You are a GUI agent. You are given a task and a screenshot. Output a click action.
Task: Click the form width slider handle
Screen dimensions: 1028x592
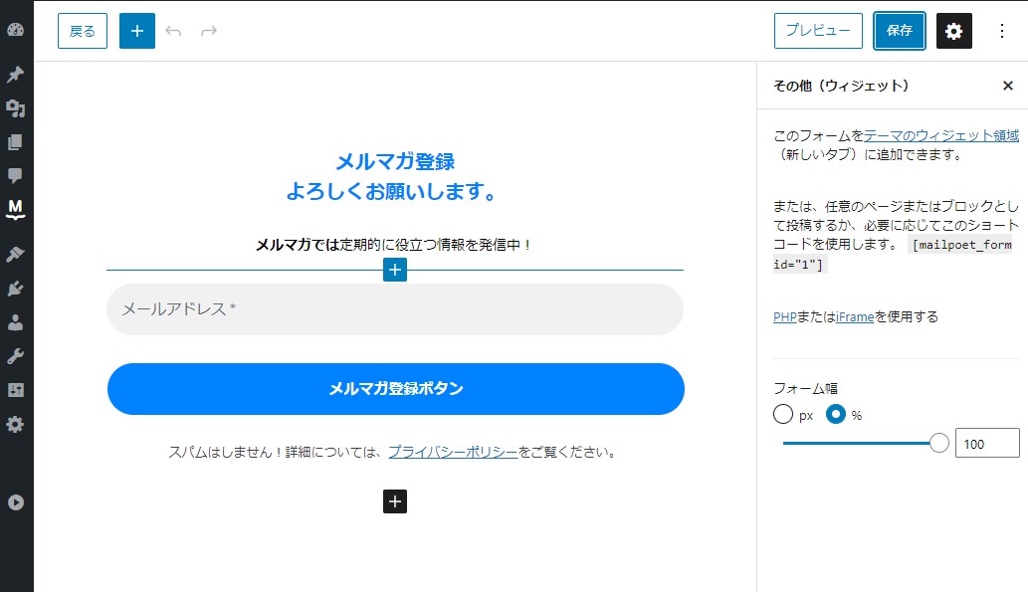[938, 444]
